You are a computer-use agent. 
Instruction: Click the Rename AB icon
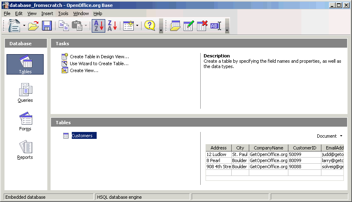[x=216, y=26]
